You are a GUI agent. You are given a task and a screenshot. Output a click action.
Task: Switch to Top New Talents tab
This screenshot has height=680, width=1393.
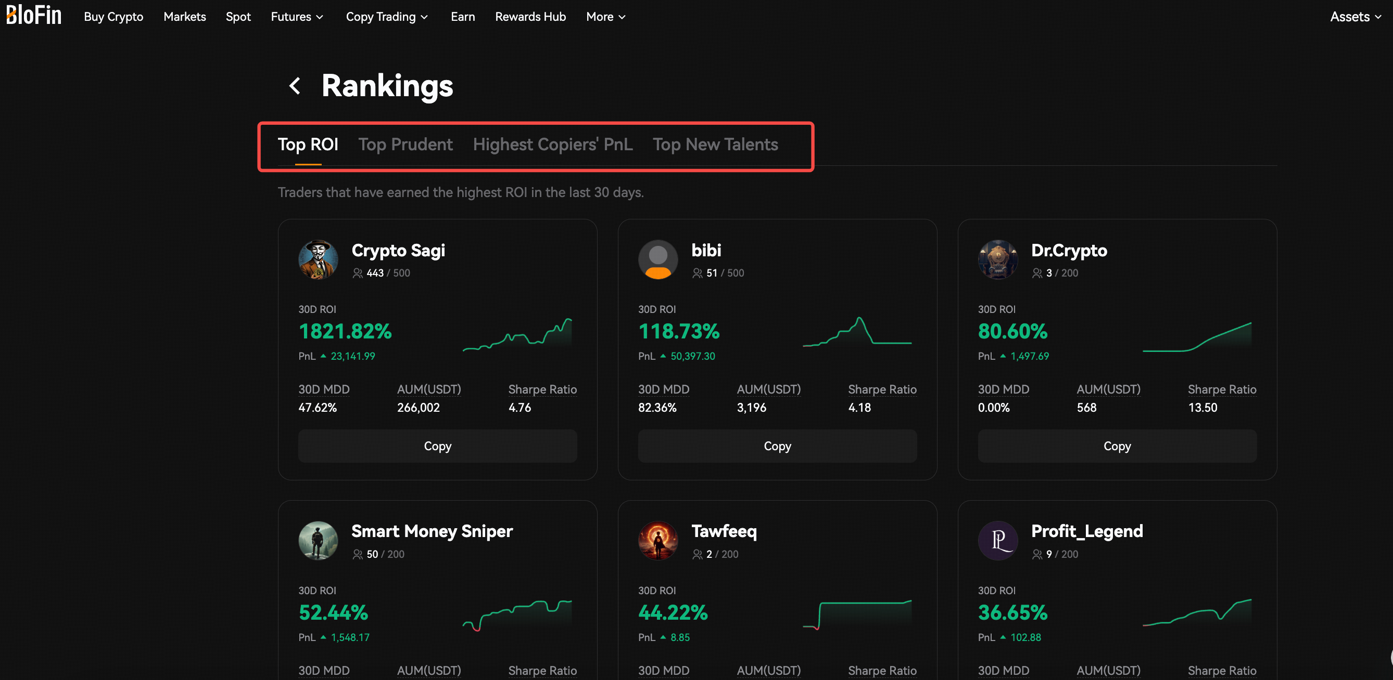pyautogui.click(x=715, y=145)
